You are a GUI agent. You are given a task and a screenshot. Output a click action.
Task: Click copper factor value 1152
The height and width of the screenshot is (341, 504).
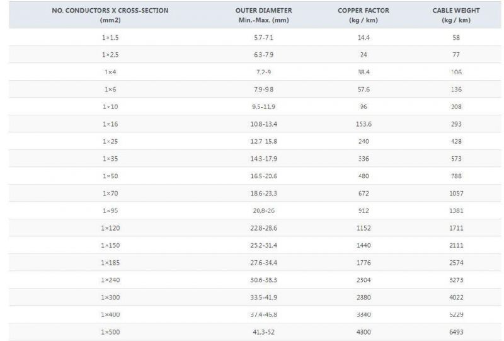[364, 228]
